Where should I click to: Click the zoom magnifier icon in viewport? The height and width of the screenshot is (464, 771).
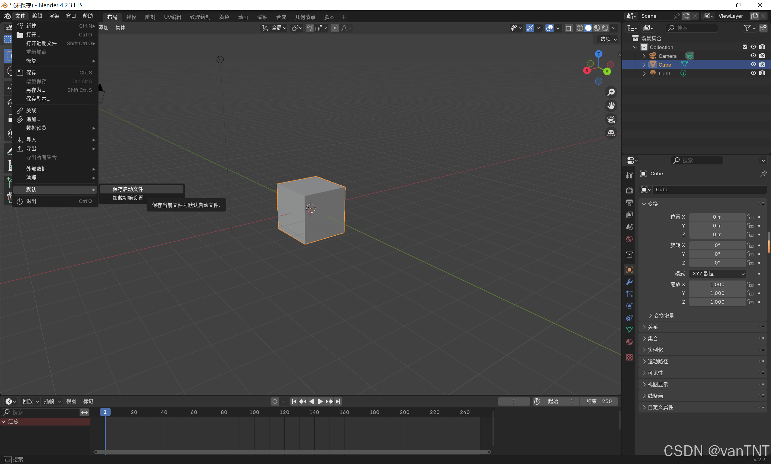(611, 92)
